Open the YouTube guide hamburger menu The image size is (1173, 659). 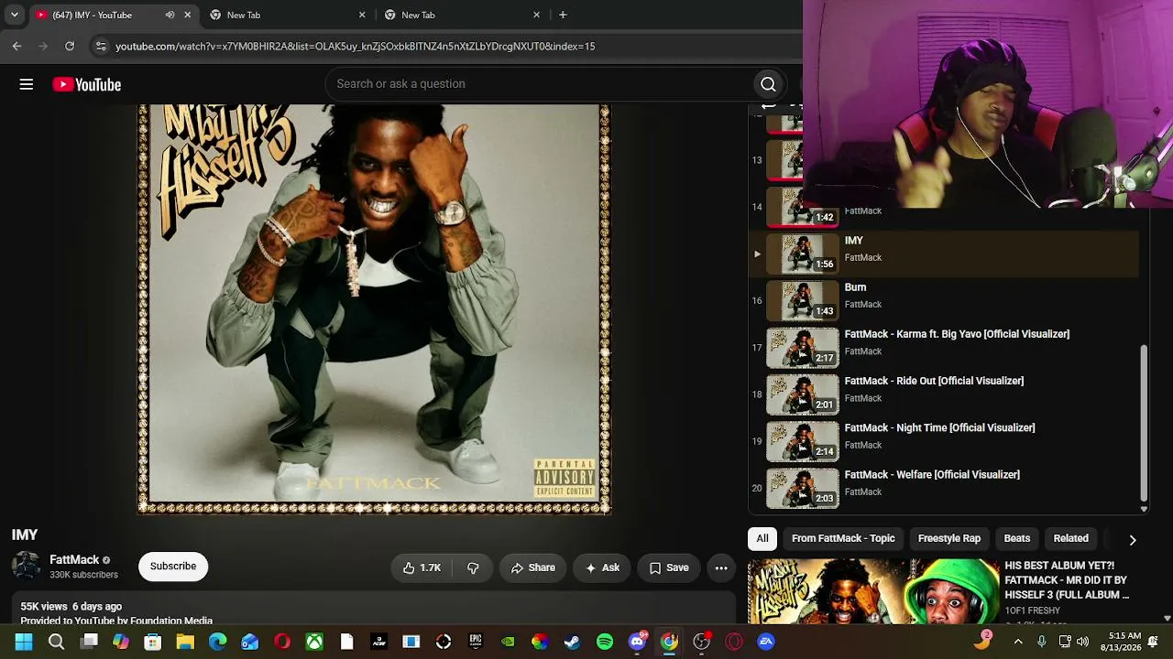click(27, 84)
